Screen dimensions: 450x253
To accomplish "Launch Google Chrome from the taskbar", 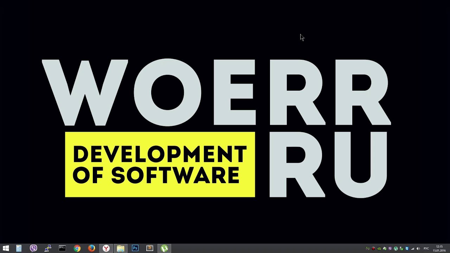I will click(77, 248).
